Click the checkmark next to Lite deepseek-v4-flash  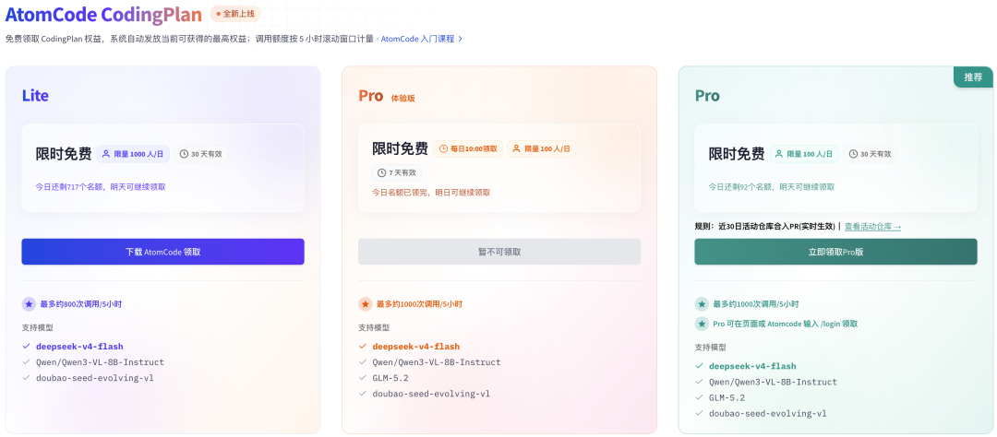[x=26, y=346]
